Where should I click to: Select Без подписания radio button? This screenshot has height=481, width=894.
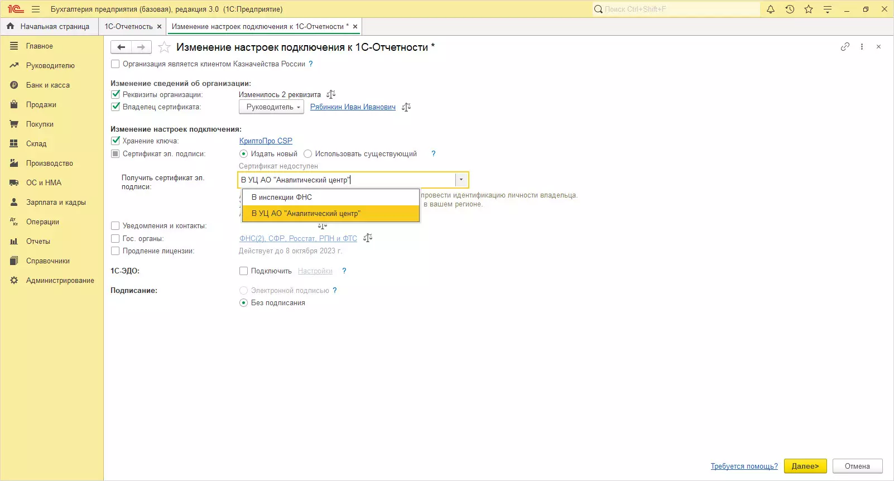[x=243, y=303]
